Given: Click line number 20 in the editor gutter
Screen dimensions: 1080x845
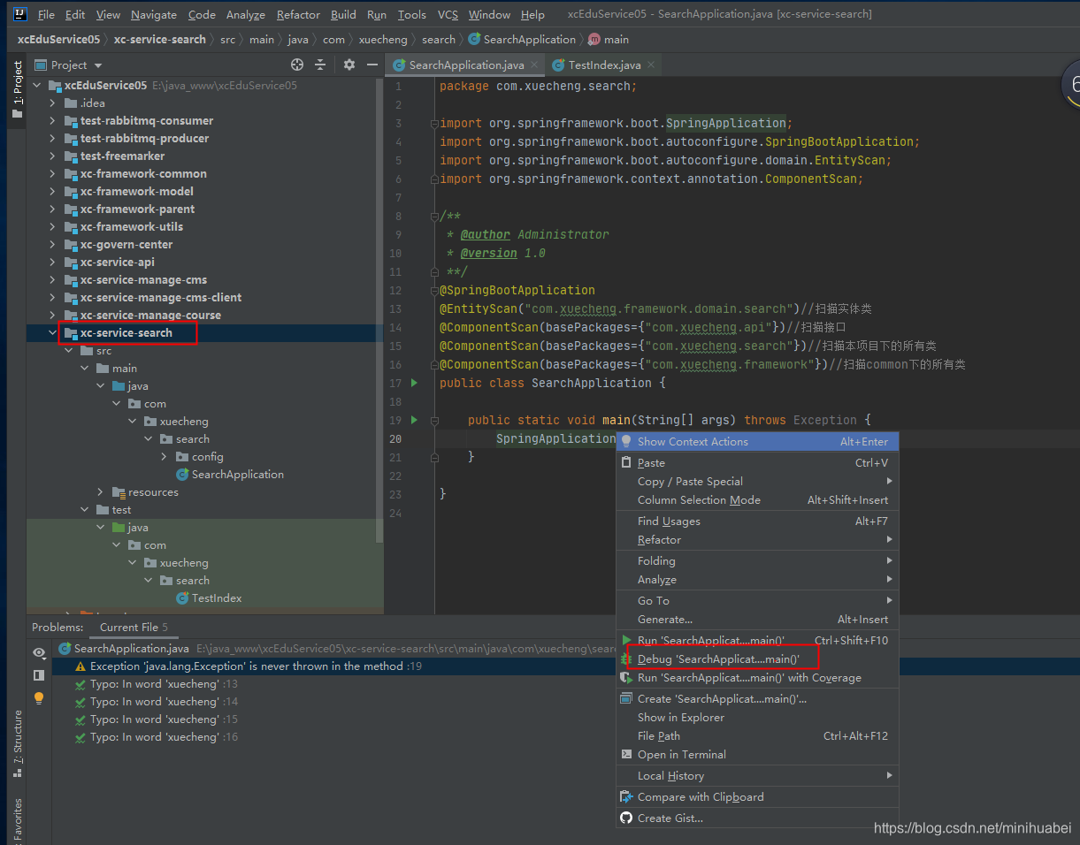Looking at the screenshot, I should pyautogui.click(x=395, y=438).
